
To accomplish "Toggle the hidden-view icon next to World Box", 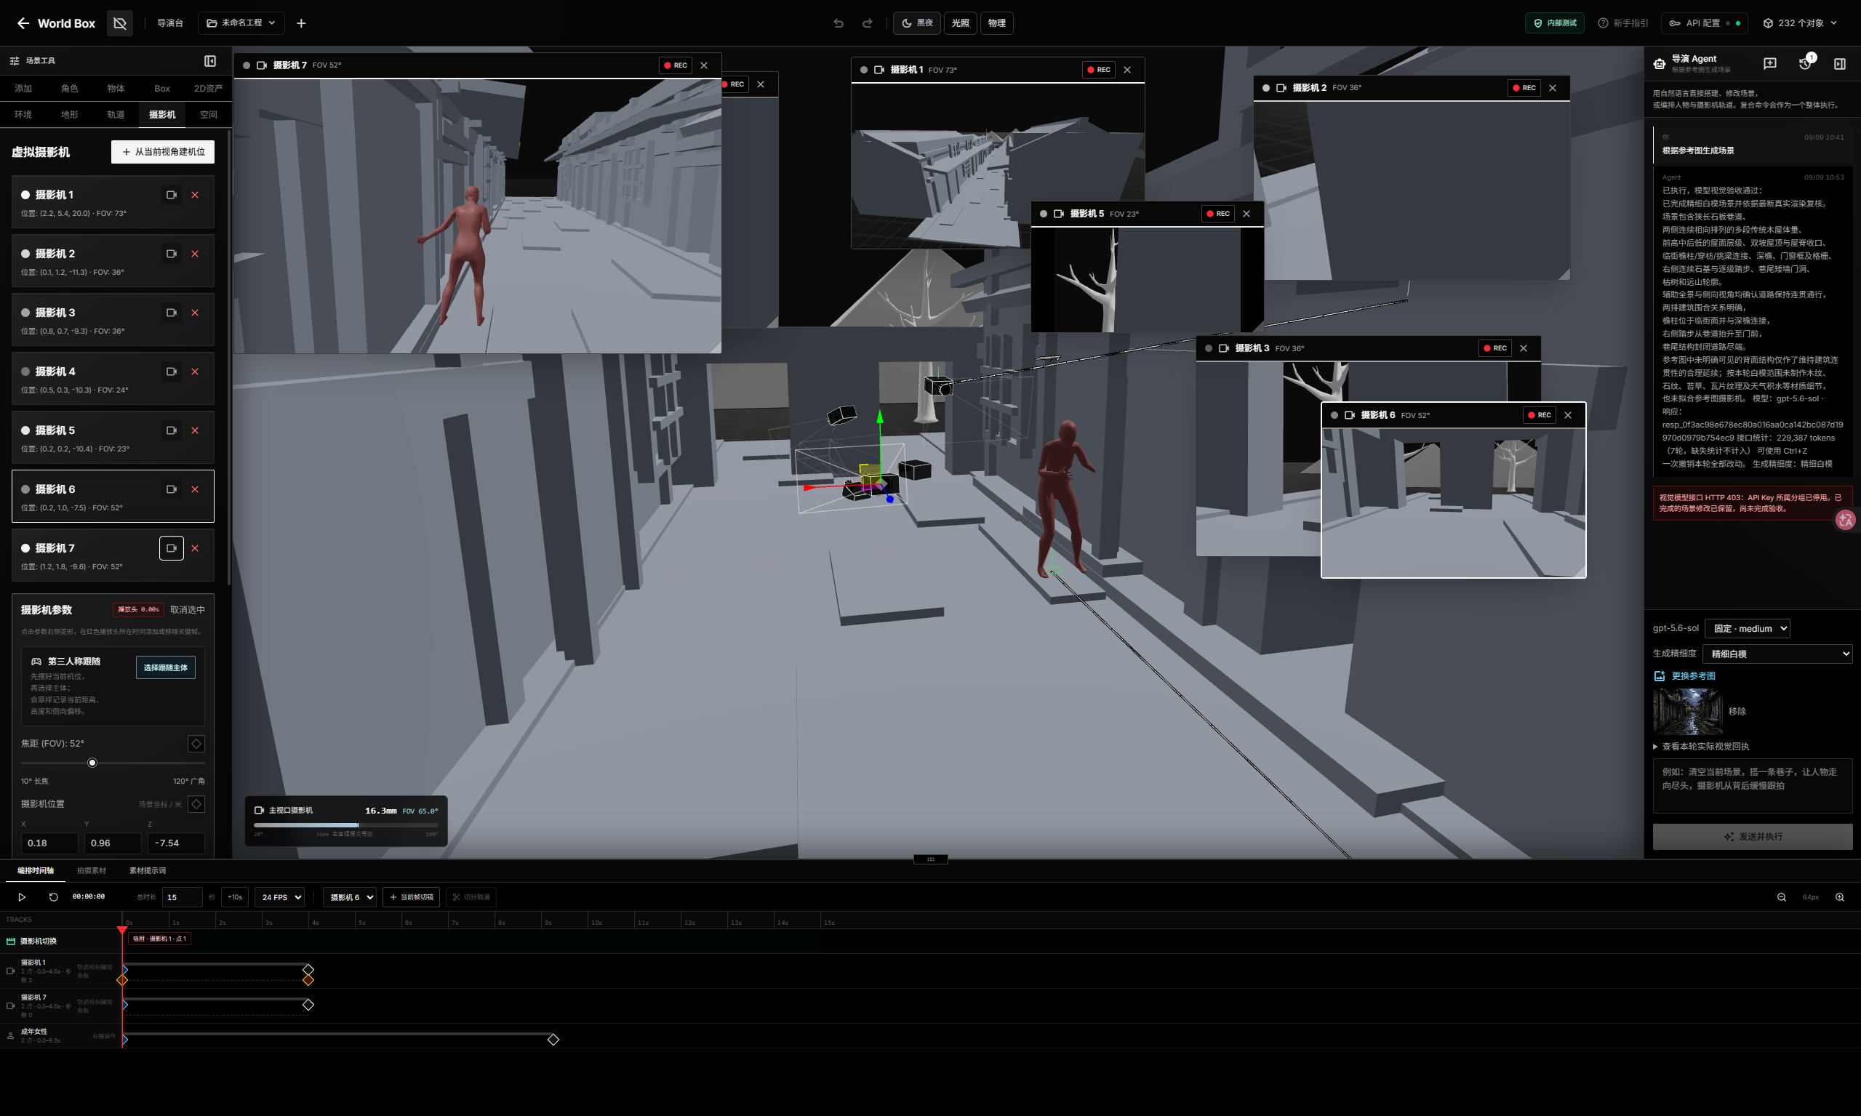I will [119, 23].
